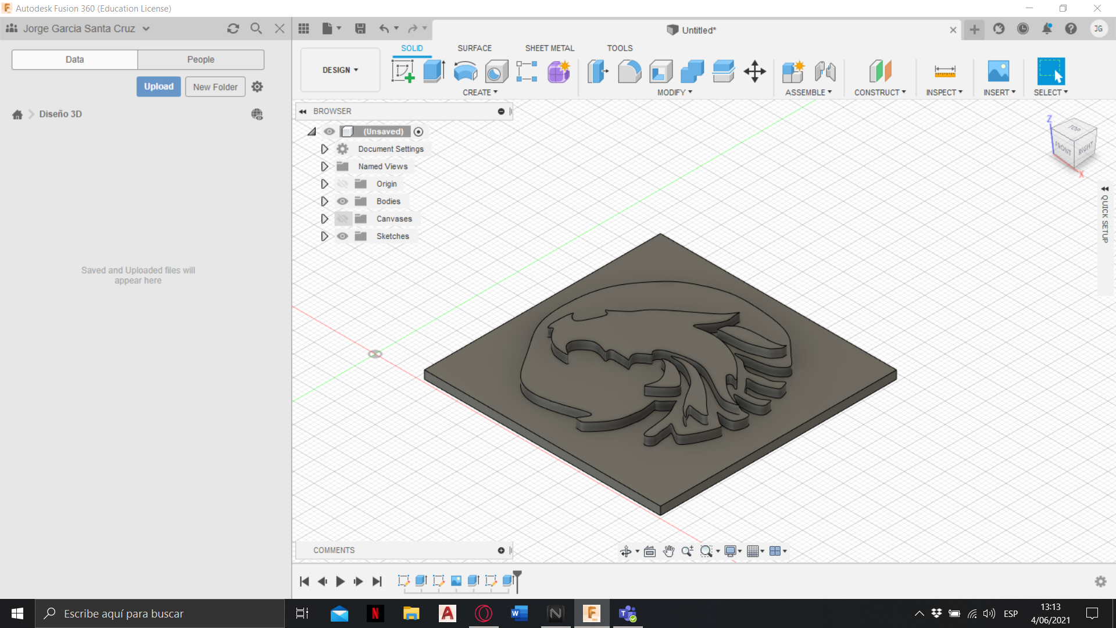Open Word from the Windows taskbar

(x=519, y=613)
